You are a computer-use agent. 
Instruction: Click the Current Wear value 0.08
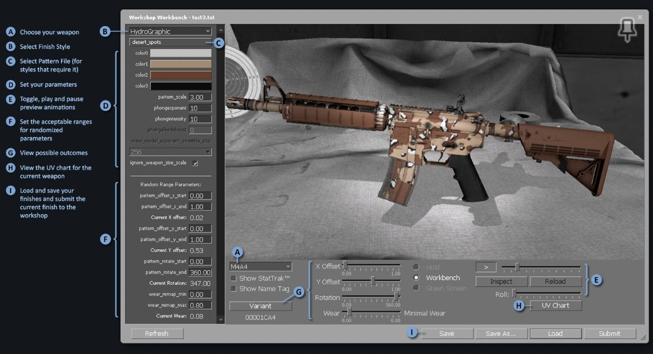pyautogui.click(x=197, y=316)
